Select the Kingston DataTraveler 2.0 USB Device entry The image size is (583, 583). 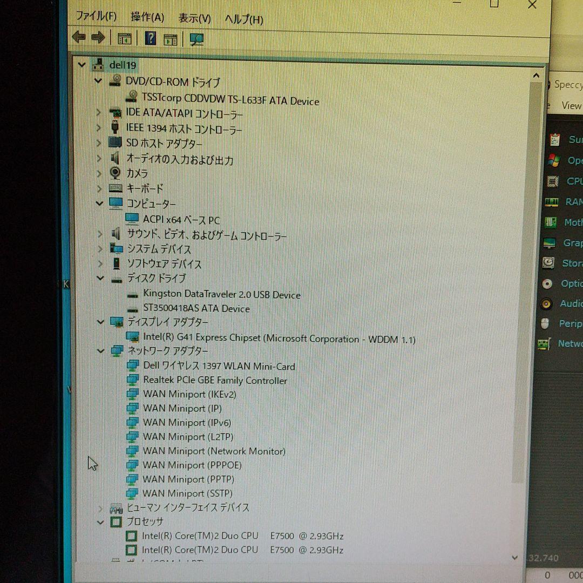[222, 295]
